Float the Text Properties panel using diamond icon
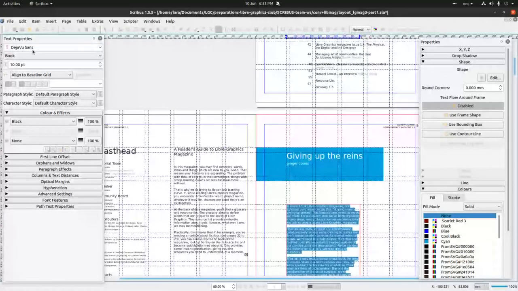Image resolution: width=518 pixels, height=291 pixels. click(94, 38)
